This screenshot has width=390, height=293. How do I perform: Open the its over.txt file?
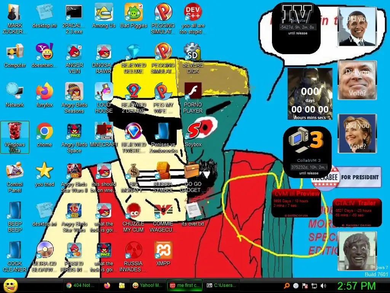(193, 214)
